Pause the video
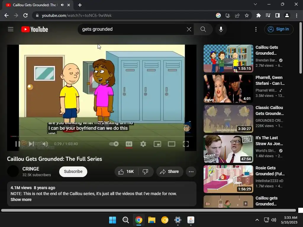Screen dimensions: 303x227 (17, 144)
